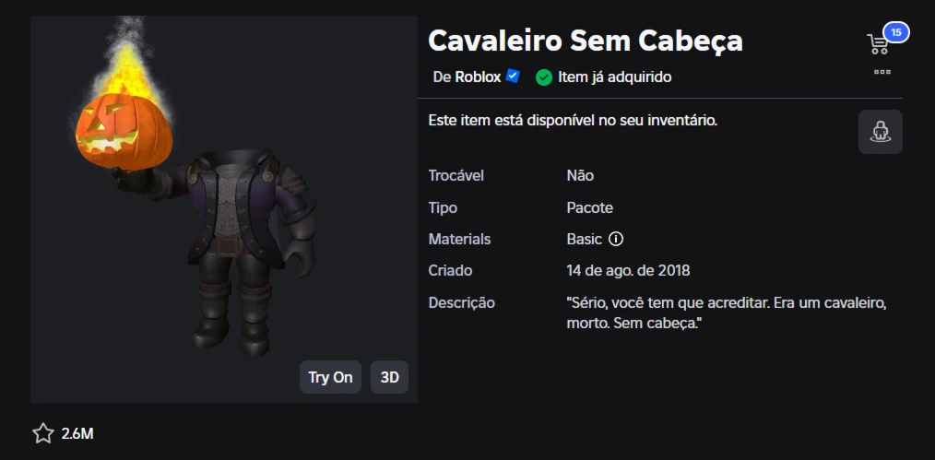Click the 'Pacote' type value
935x460 pixels.
coord(589,207)
